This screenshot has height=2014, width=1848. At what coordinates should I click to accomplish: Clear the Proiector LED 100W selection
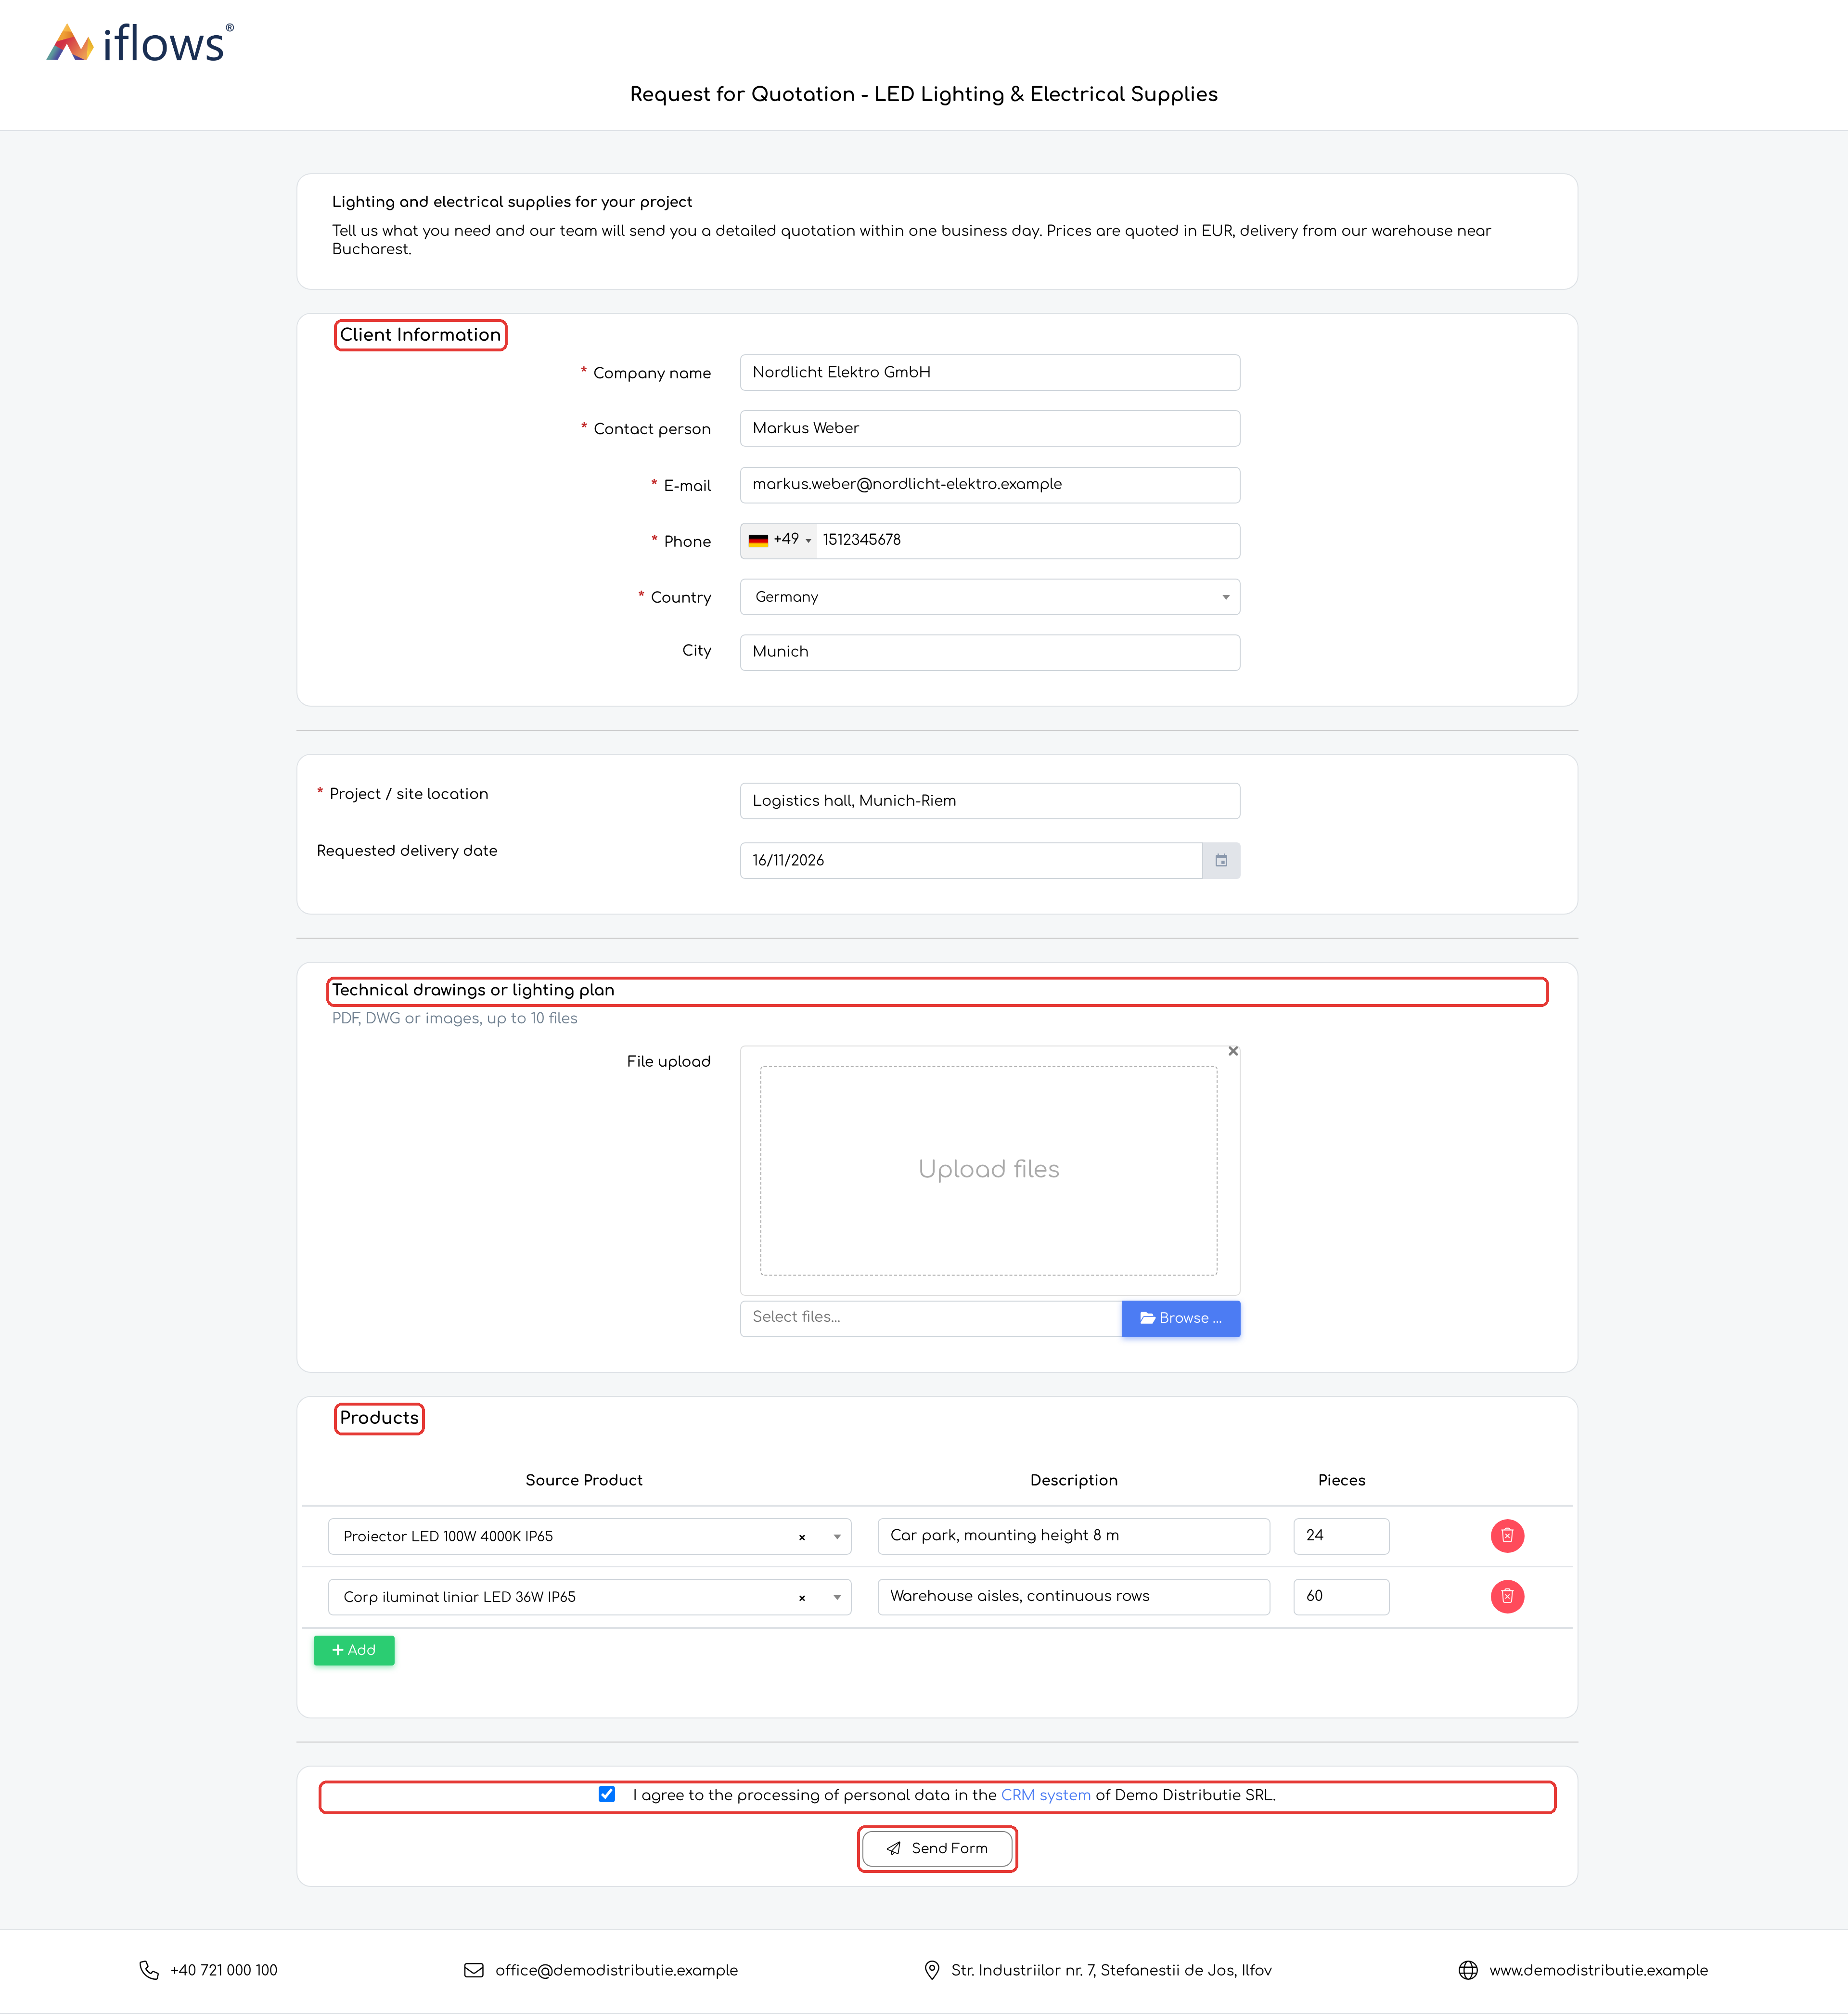click(x=802, y=1537)
